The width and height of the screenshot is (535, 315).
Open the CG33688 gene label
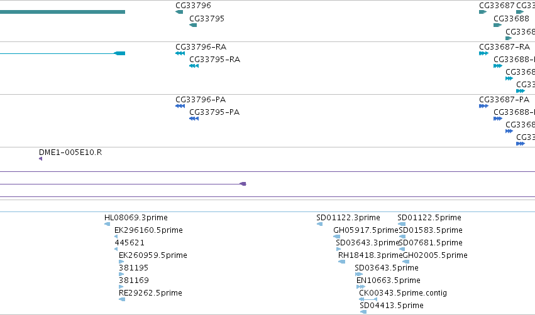pyautogui.click(x=511, y=19)
